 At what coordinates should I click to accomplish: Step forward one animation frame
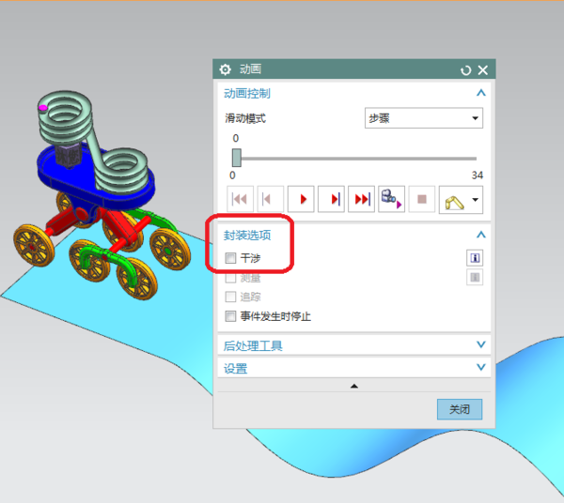pyautogui.click(x=331, y=199)
